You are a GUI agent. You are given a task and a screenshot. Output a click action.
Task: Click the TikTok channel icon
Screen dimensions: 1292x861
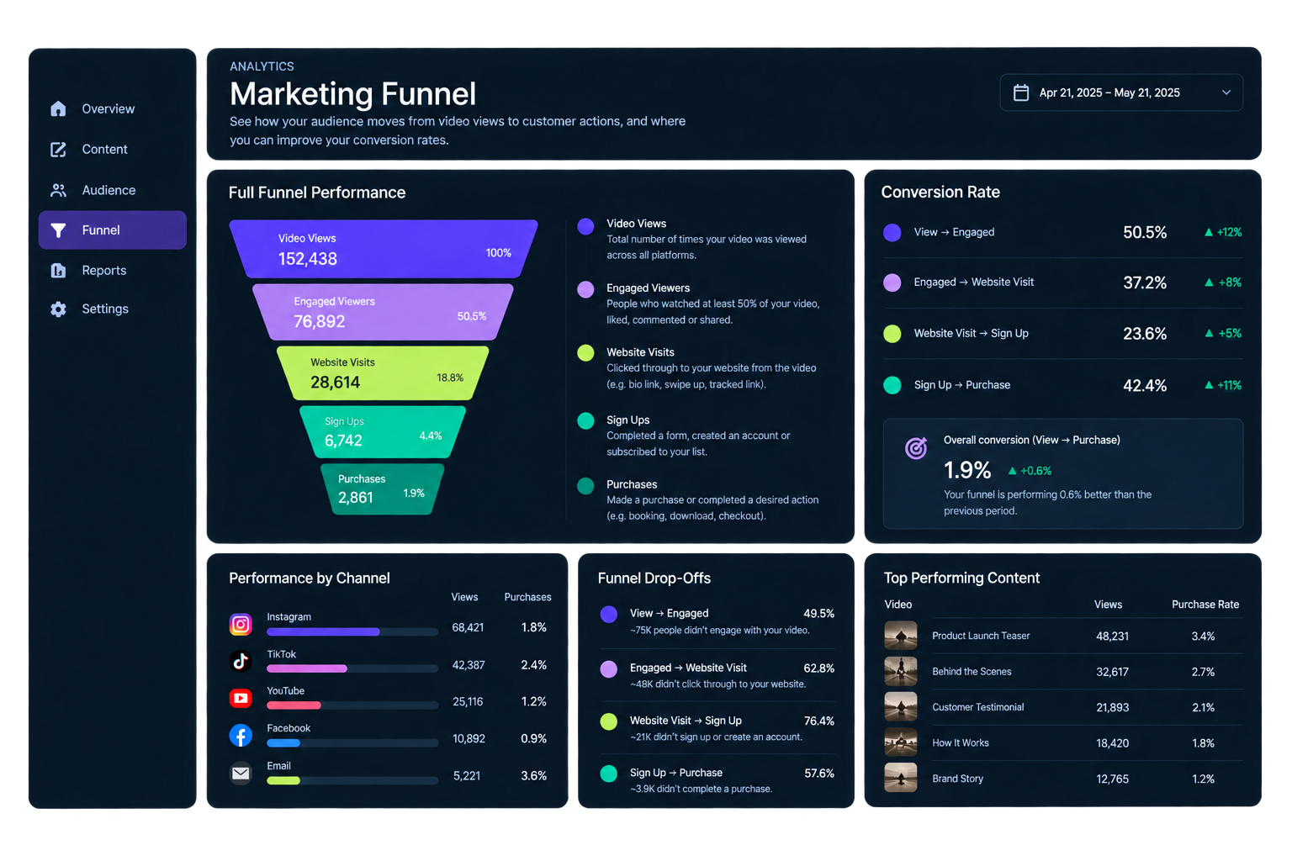(x=241, y=662)
